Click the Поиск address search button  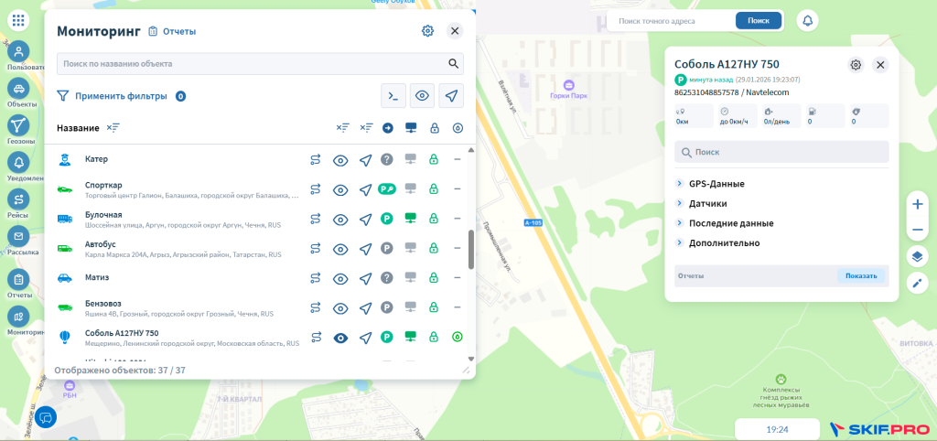(x=759, y=20)
